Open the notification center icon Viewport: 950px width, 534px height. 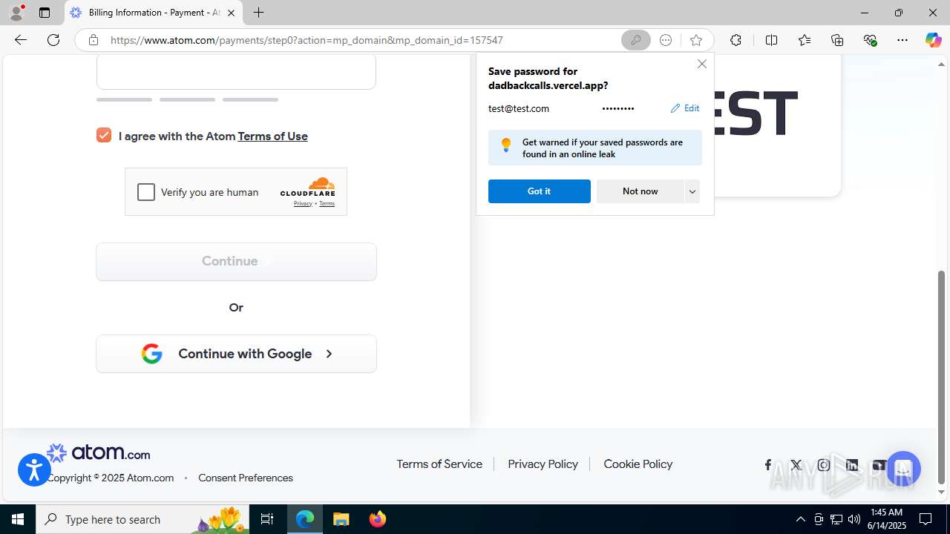(926, 519)
